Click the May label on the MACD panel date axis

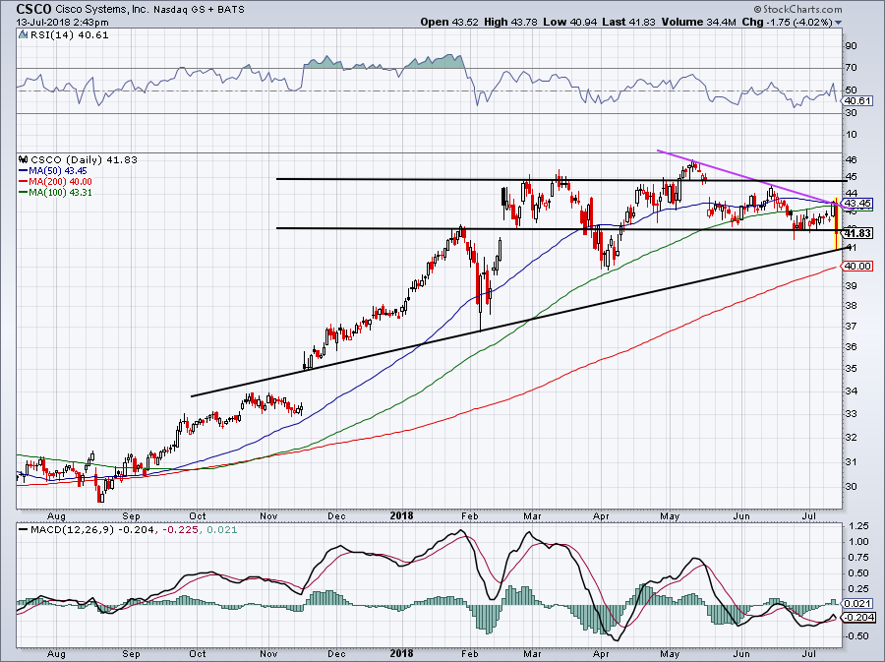tap(670, 654)
